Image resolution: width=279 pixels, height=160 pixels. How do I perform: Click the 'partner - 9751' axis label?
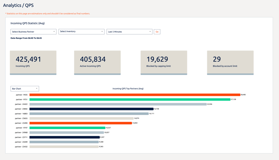click(22, 99)
